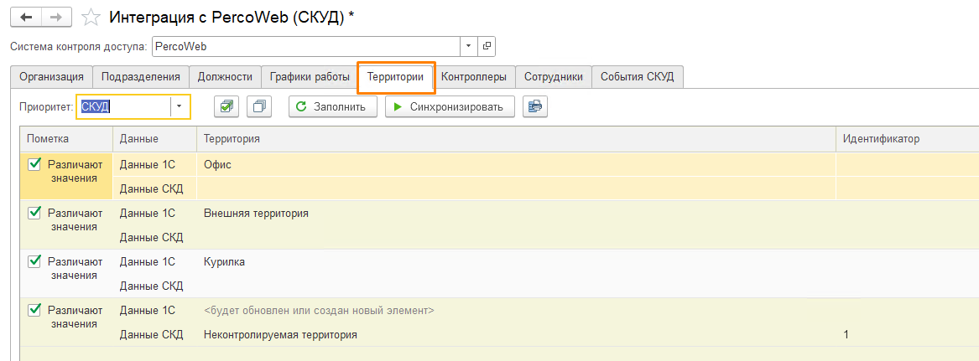The width and height of the screenshot is (979, 361).
Task: Select the Графики работы tab
Action: pyautogui.click(x=310, y=77)
